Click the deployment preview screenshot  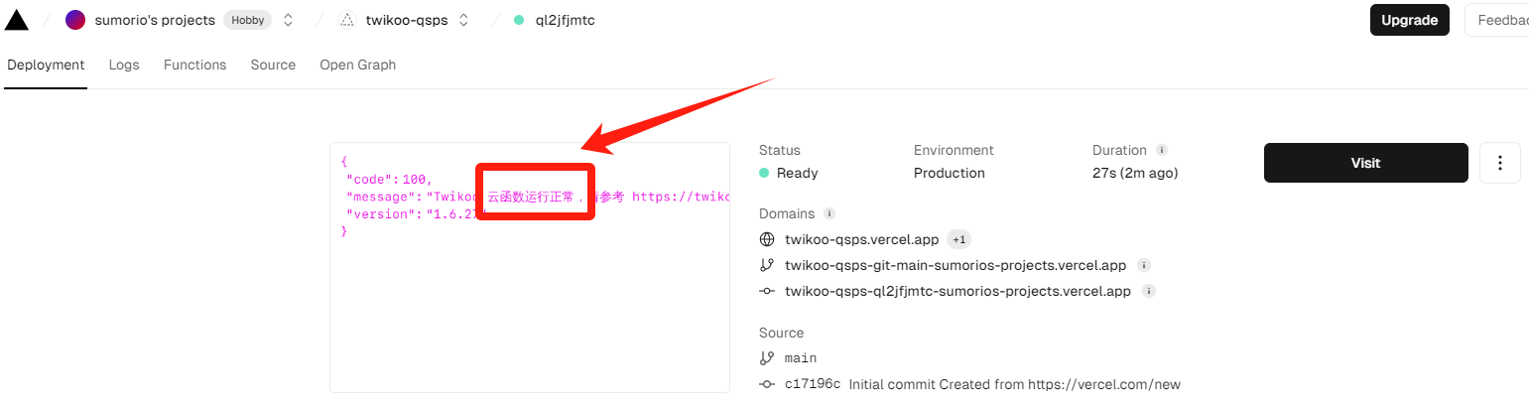tap(530, 267)
